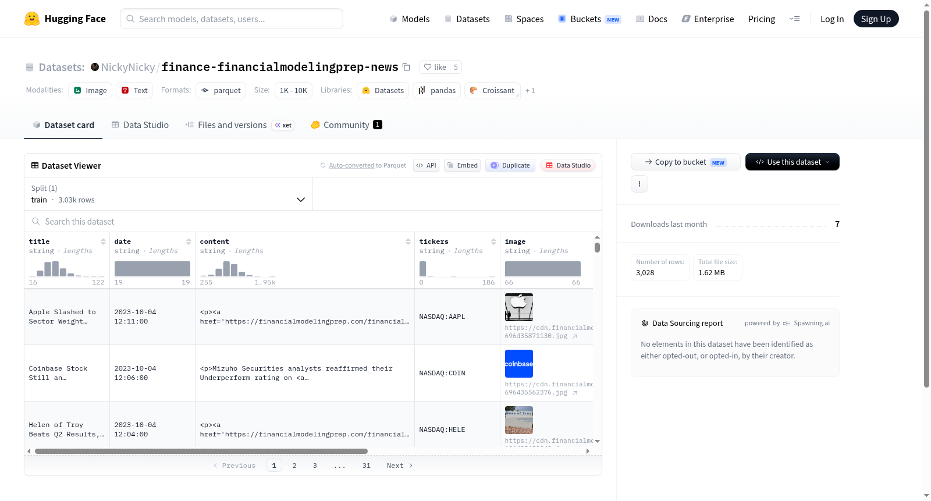The width and height of the screenshot is (931, 501).
Task: Like this dataset with the heart button
Action: (435, 67)
